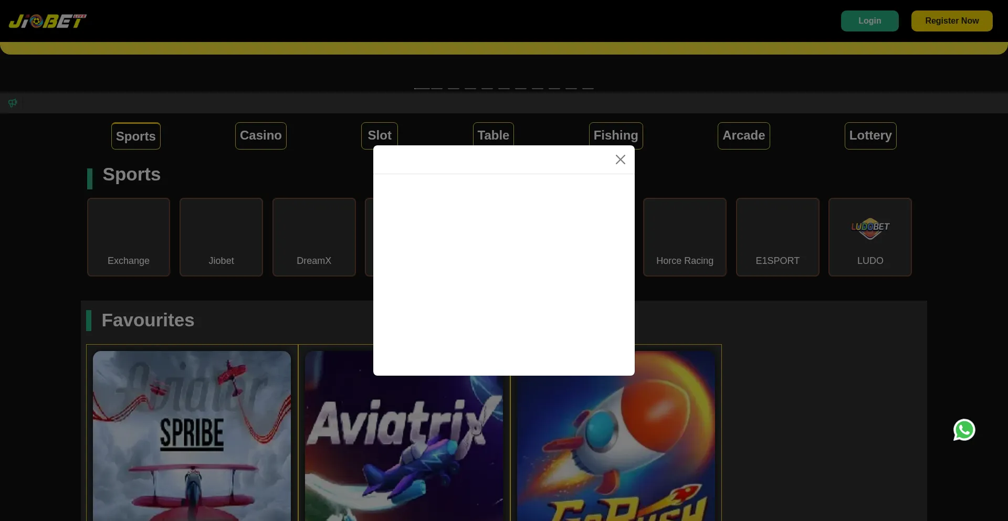Close the popup dialog
The width and height of the screenshot is (1008, 521).
tap(620, 160)
